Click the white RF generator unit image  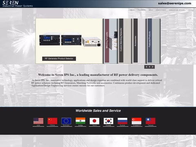click(92, 42)
